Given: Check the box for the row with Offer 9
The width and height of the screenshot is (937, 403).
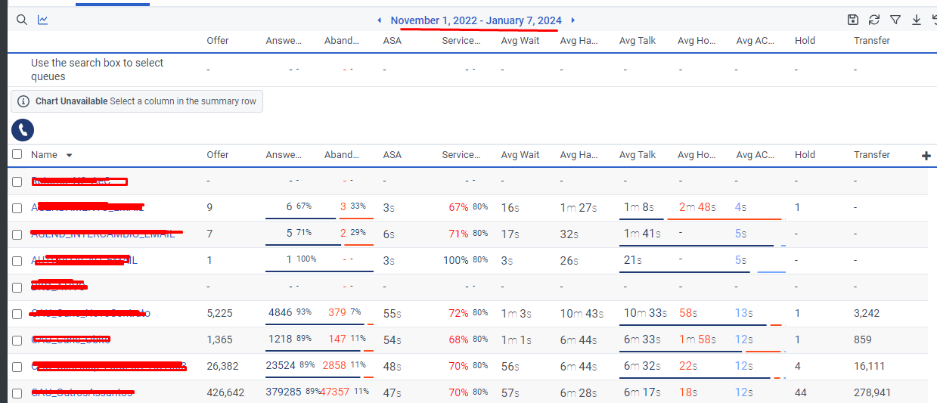Looking at the screenshot, I should coord(17,208).
